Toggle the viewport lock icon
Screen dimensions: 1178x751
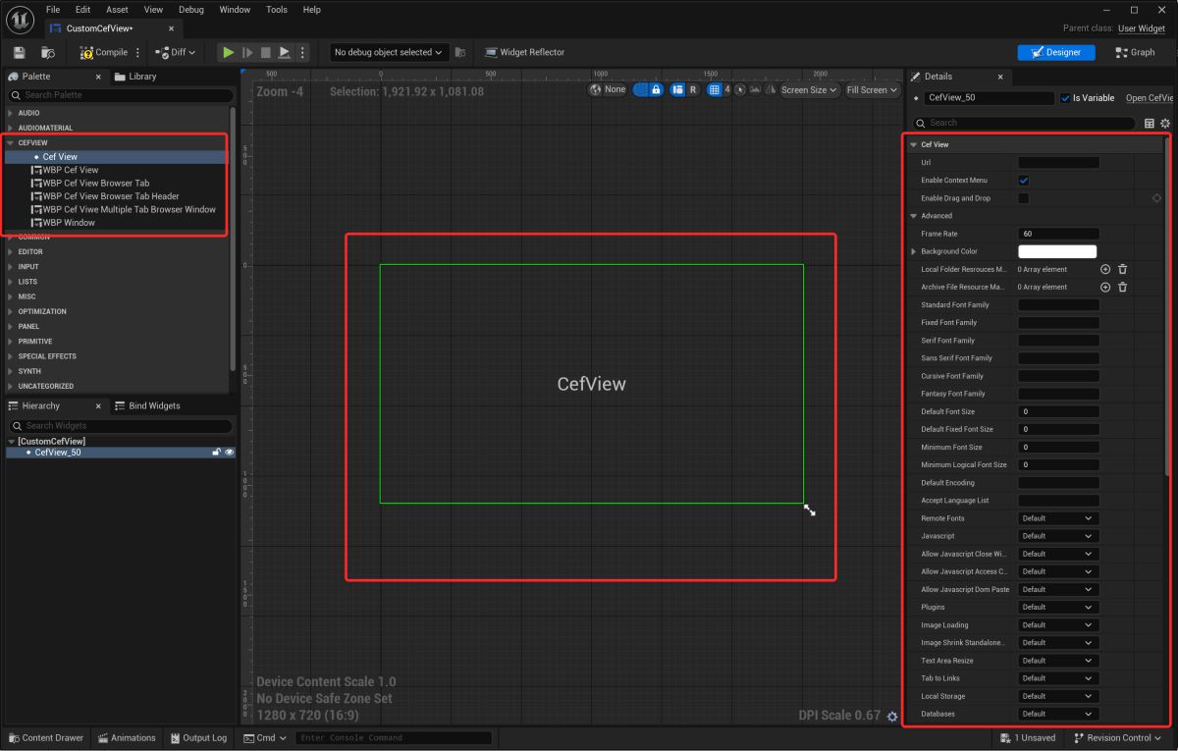click(656, 89)
